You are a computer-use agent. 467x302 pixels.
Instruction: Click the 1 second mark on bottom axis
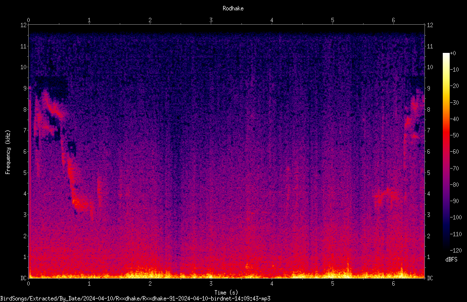click(89, 284)
